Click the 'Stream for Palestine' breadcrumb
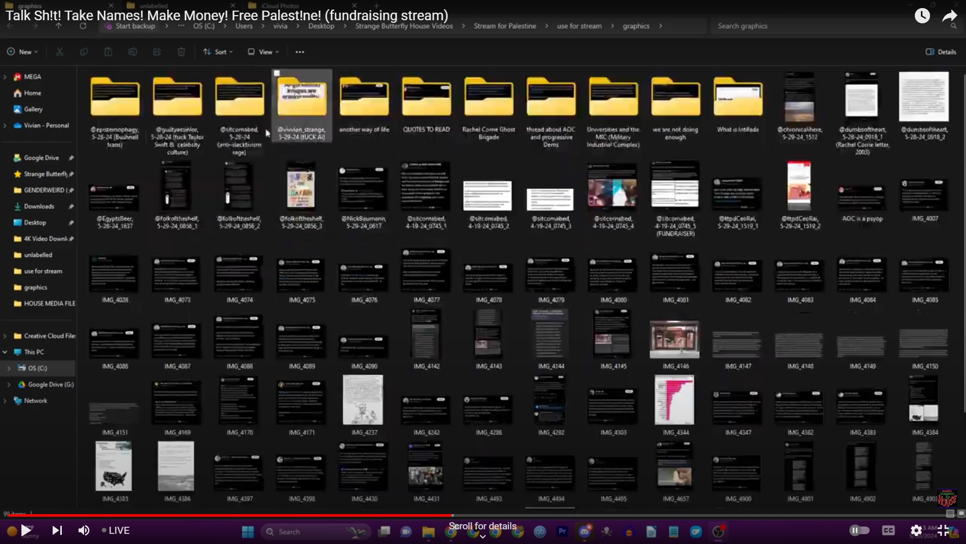Viewport: 966px width, 544px height. pos(505,26)
